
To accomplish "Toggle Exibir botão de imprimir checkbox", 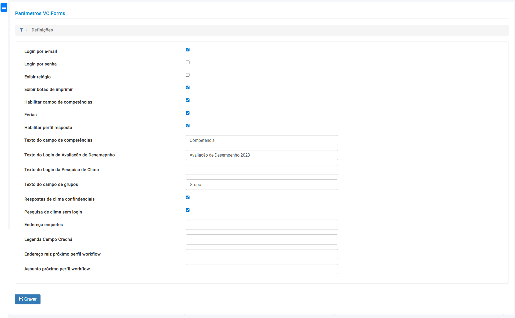I will click(188, 88).
